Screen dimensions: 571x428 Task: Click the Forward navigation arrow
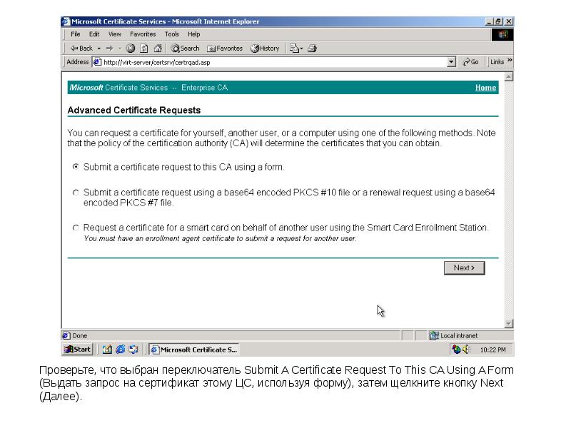(x=109, y=49)
